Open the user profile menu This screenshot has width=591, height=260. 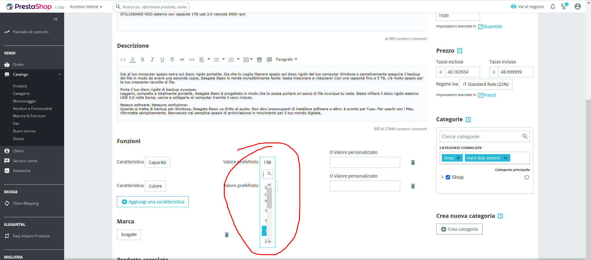pyautogui.click(x=578, y=6)
